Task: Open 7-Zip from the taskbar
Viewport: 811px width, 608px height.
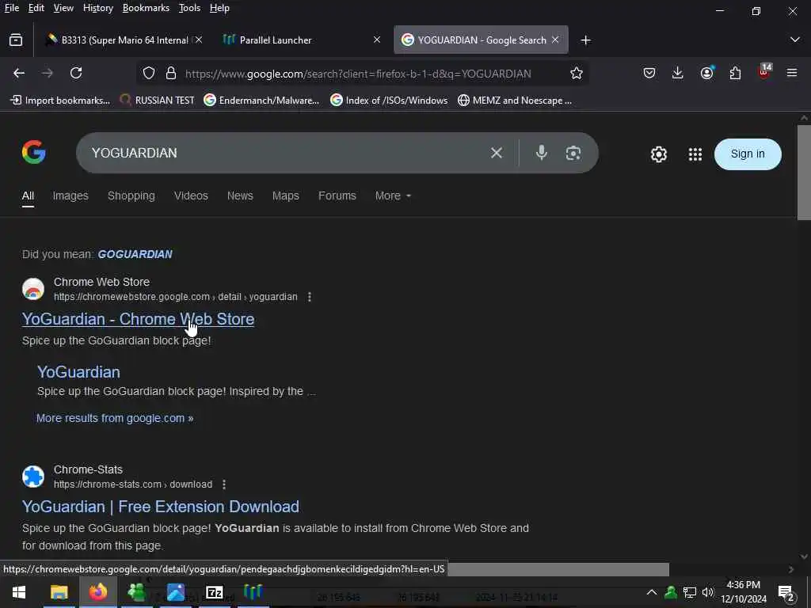Action: tap(214, 592)
